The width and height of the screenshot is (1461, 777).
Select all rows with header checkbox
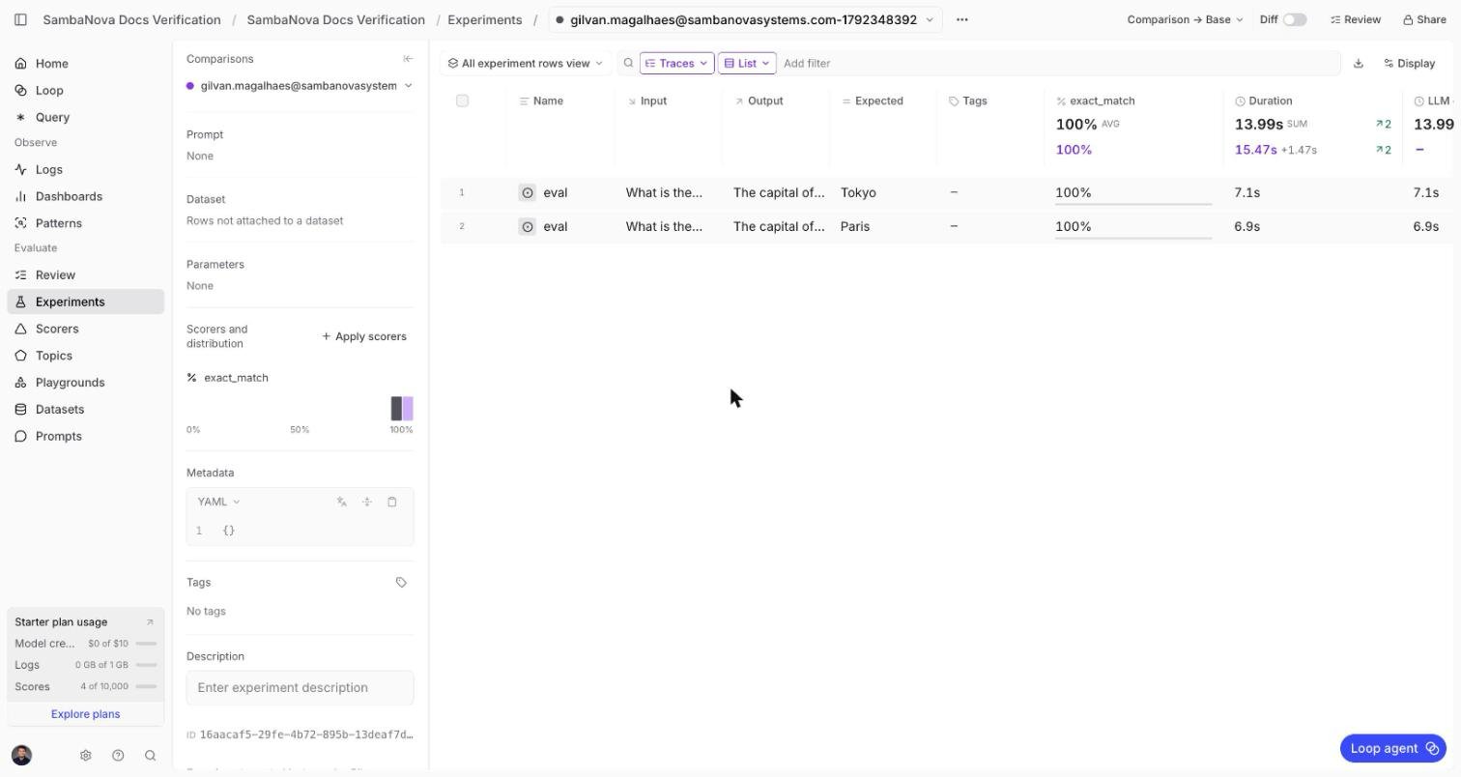tap(462, 101)
